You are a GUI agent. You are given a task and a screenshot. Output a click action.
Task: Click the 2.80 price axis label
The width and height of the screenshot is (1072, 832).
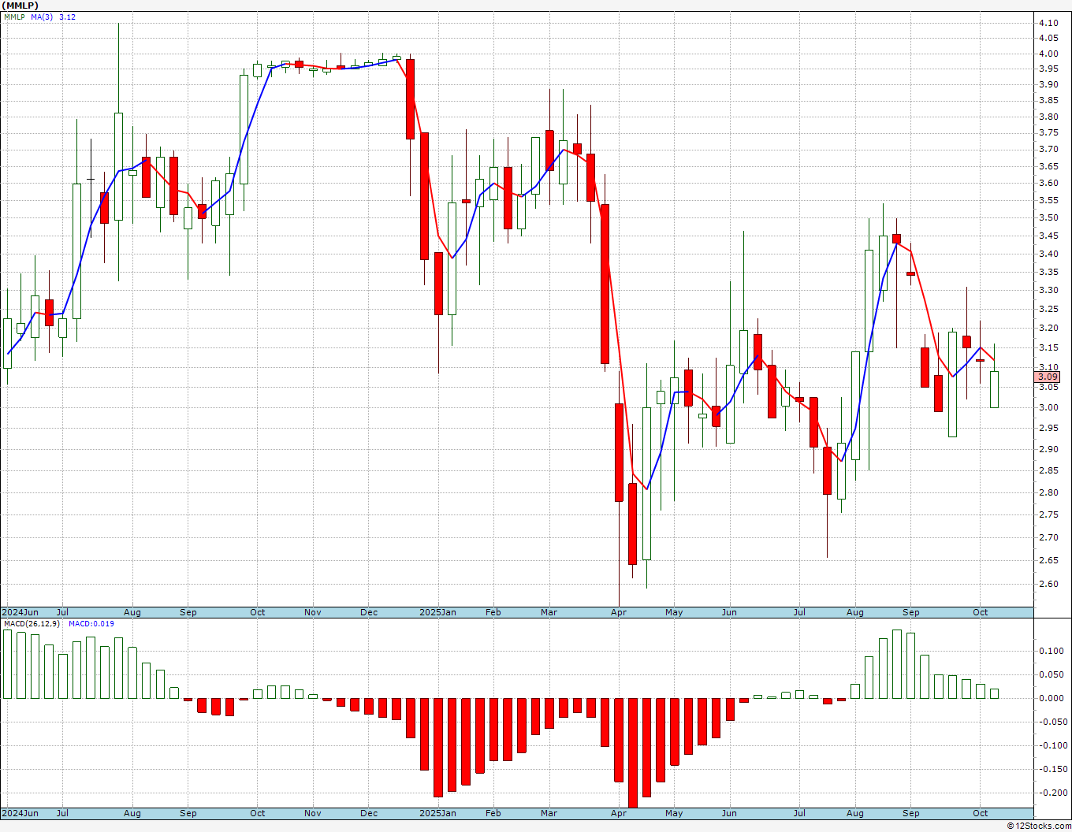pyautogui.click(x=1048, y=492)
